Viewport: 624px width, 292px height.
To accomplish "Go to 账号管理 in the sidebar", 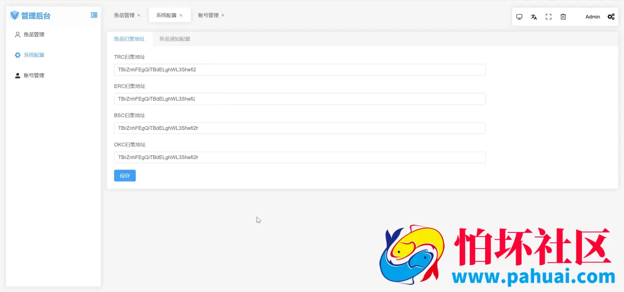I will point(53,76).
